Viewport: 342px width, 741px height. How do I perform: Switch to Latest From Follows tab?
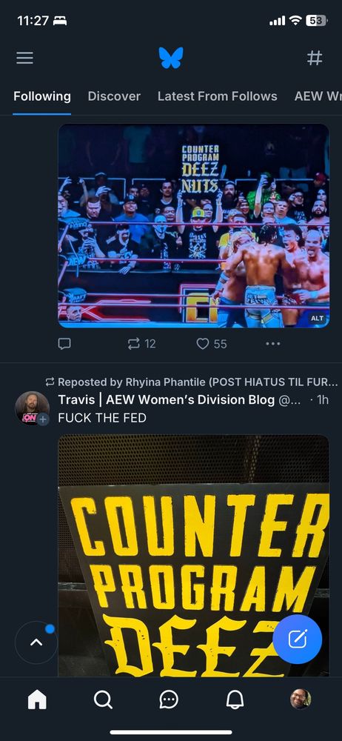(x=218, y=96)
